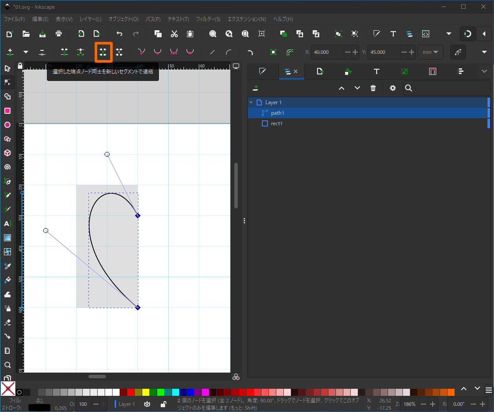Activate the Node edit tool
The image size is (494, 412).
7,82
